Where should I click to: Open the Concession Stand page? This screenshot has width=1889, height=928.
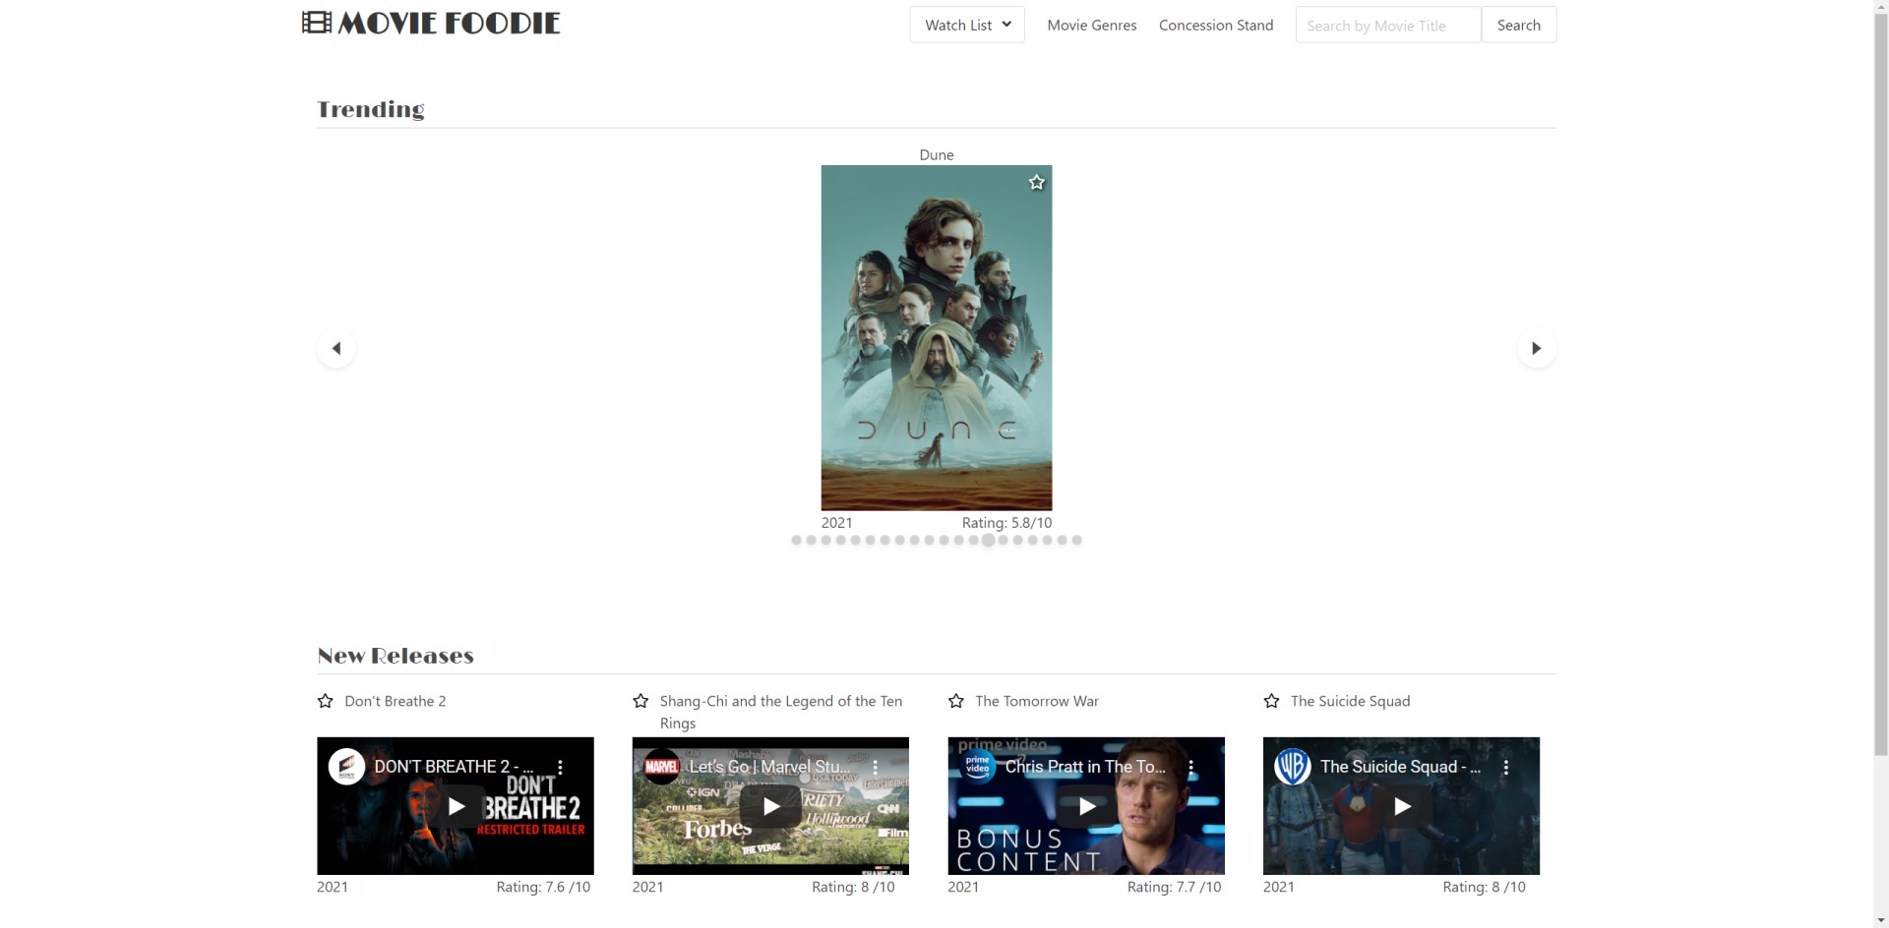coord(1216,25)
